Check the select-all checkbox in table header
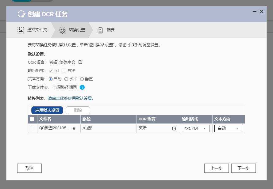The image size is (273, 189). pyautogui.click(x=32, y=119)
